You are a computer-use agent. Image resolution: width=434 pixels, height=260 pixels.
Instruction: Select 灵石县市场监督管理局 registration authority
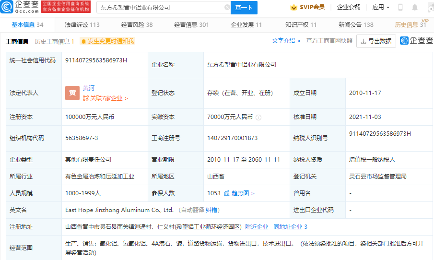click(377, 177)
